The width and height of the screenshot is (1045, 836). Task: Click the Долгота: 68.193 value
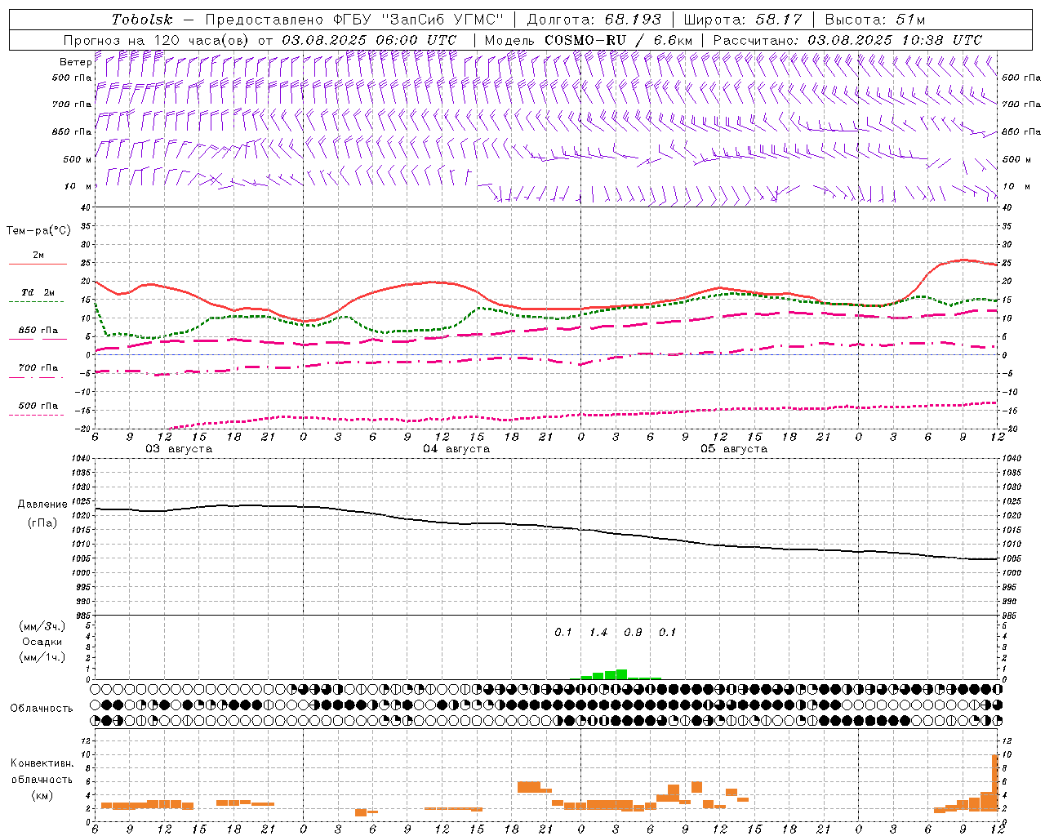pos(594,20)
